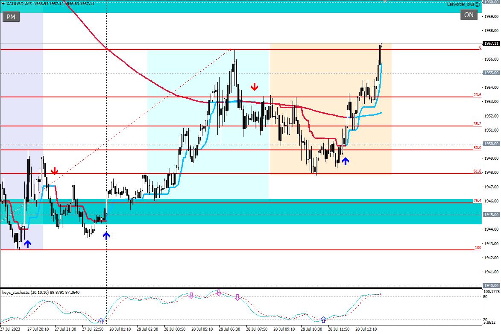Click the current price label 1957.11
This screenshot has width=501, height=334.
pyautogui.click(x=491, y=44)
